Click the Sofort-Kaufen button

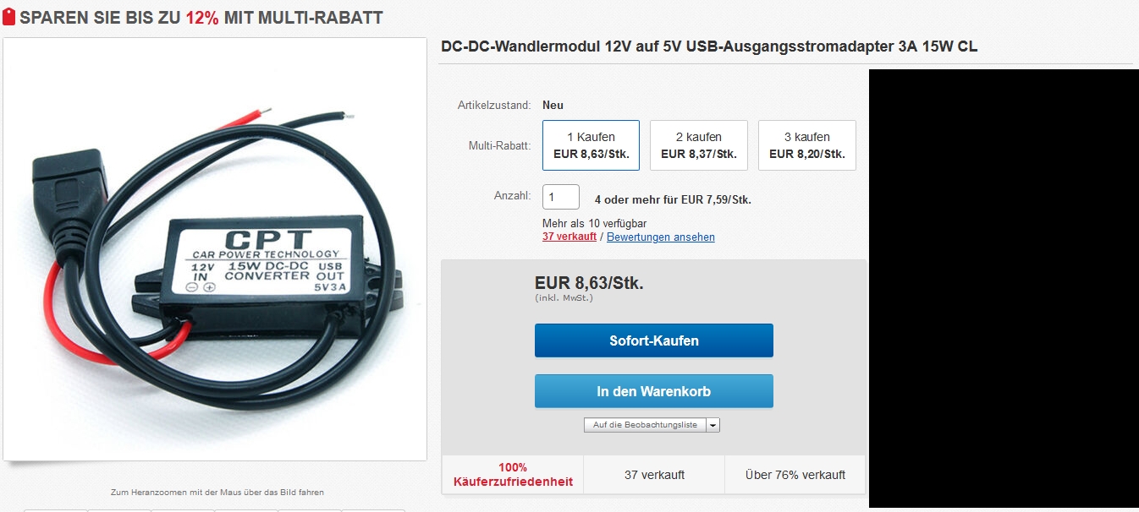coord(654,340)
